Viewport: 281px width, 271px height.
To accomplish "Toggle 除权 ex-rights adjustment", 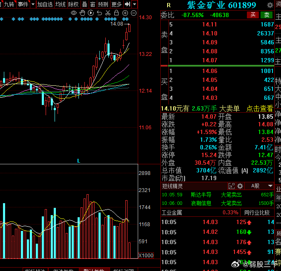I will [73, 4].
